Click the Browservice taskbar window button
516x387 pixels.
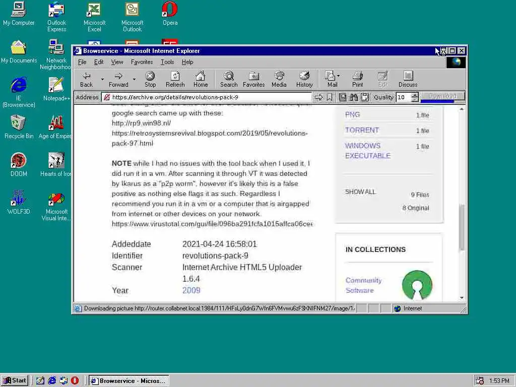(129, 381)
